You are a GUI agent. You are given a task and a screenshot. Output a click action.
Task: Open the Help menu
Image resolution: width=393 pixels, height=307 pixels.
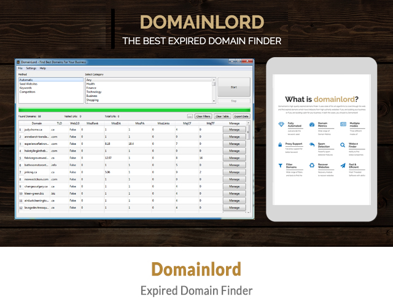43,68
